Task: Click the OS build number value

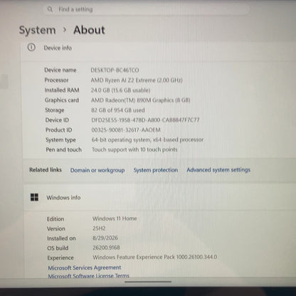Action: coord(106,248)
